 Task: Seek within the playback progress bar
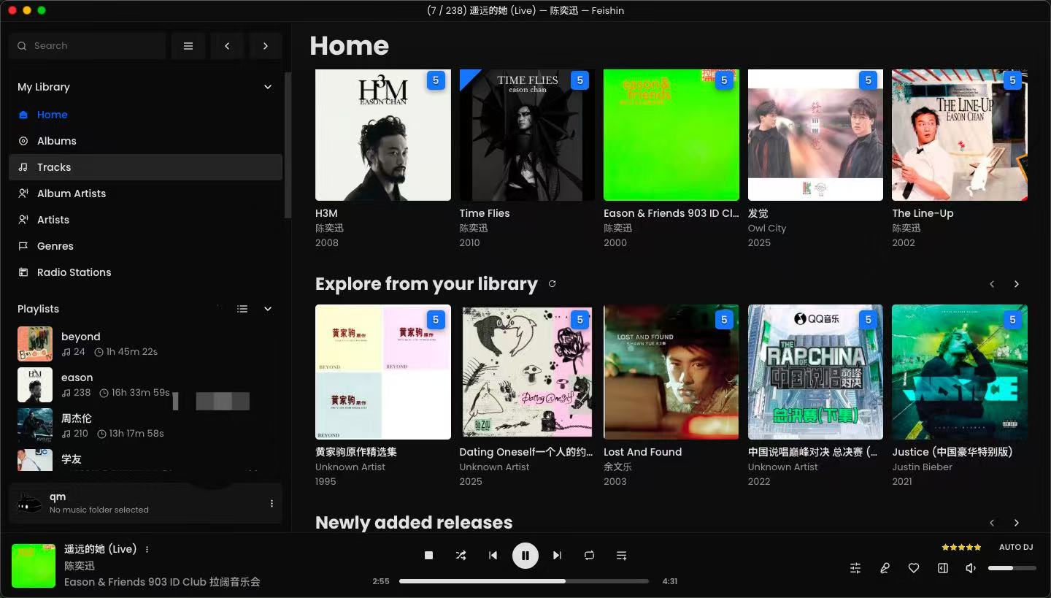click(524, 581)
